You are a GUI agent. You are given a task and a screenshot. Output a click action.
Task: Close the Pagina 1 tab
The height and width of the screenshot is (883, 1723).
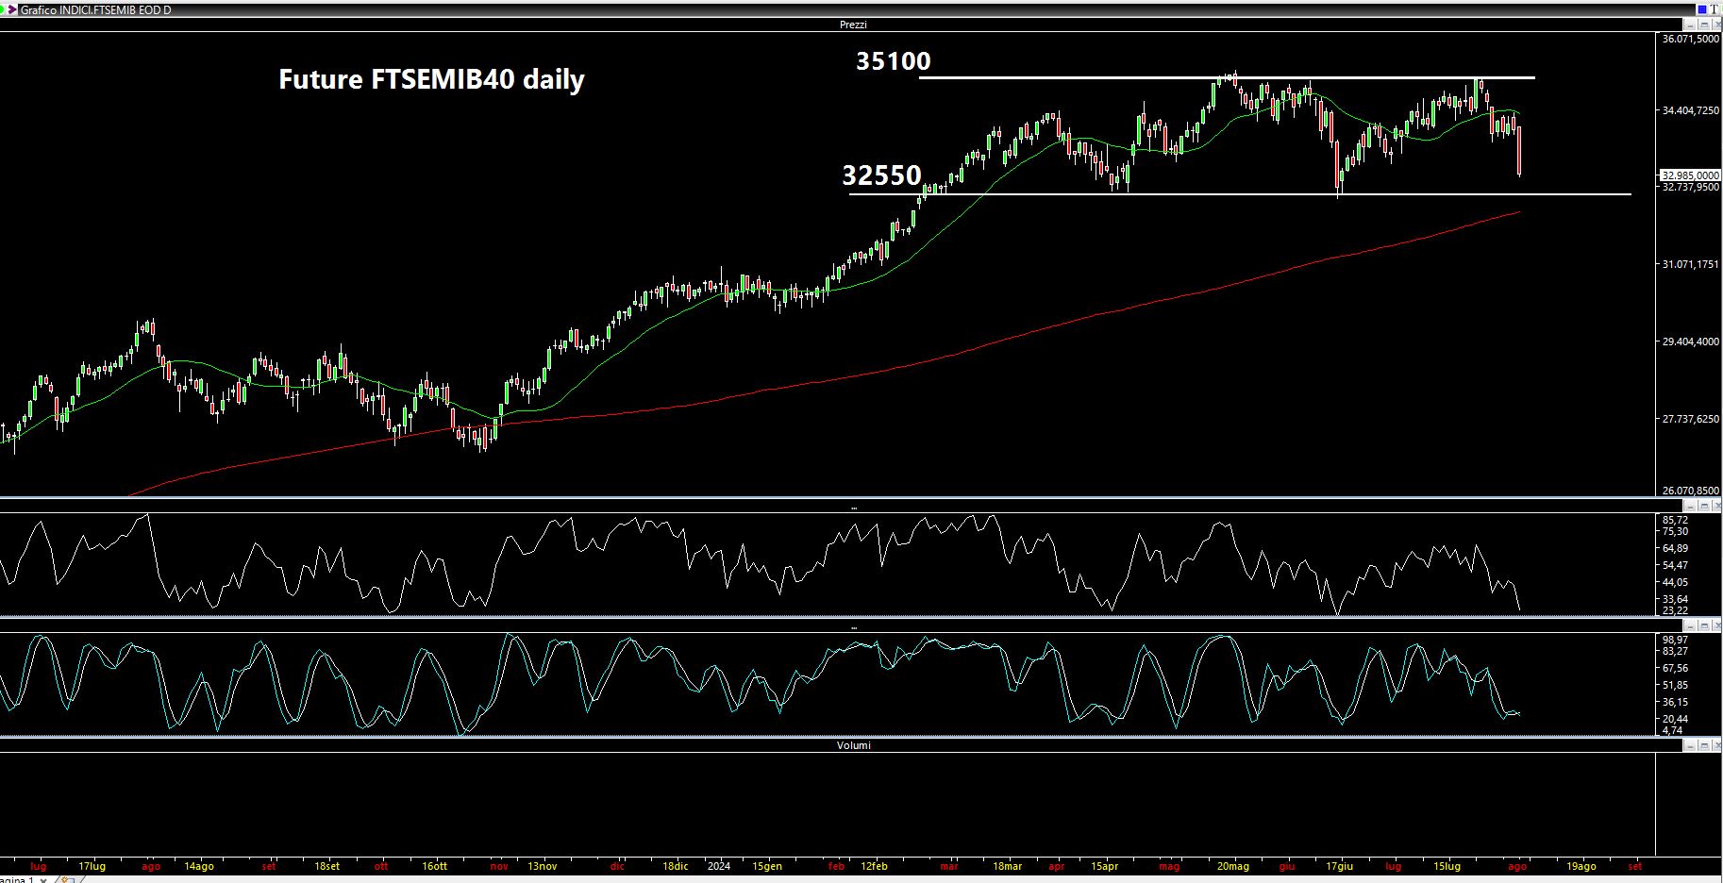[43, 880]
